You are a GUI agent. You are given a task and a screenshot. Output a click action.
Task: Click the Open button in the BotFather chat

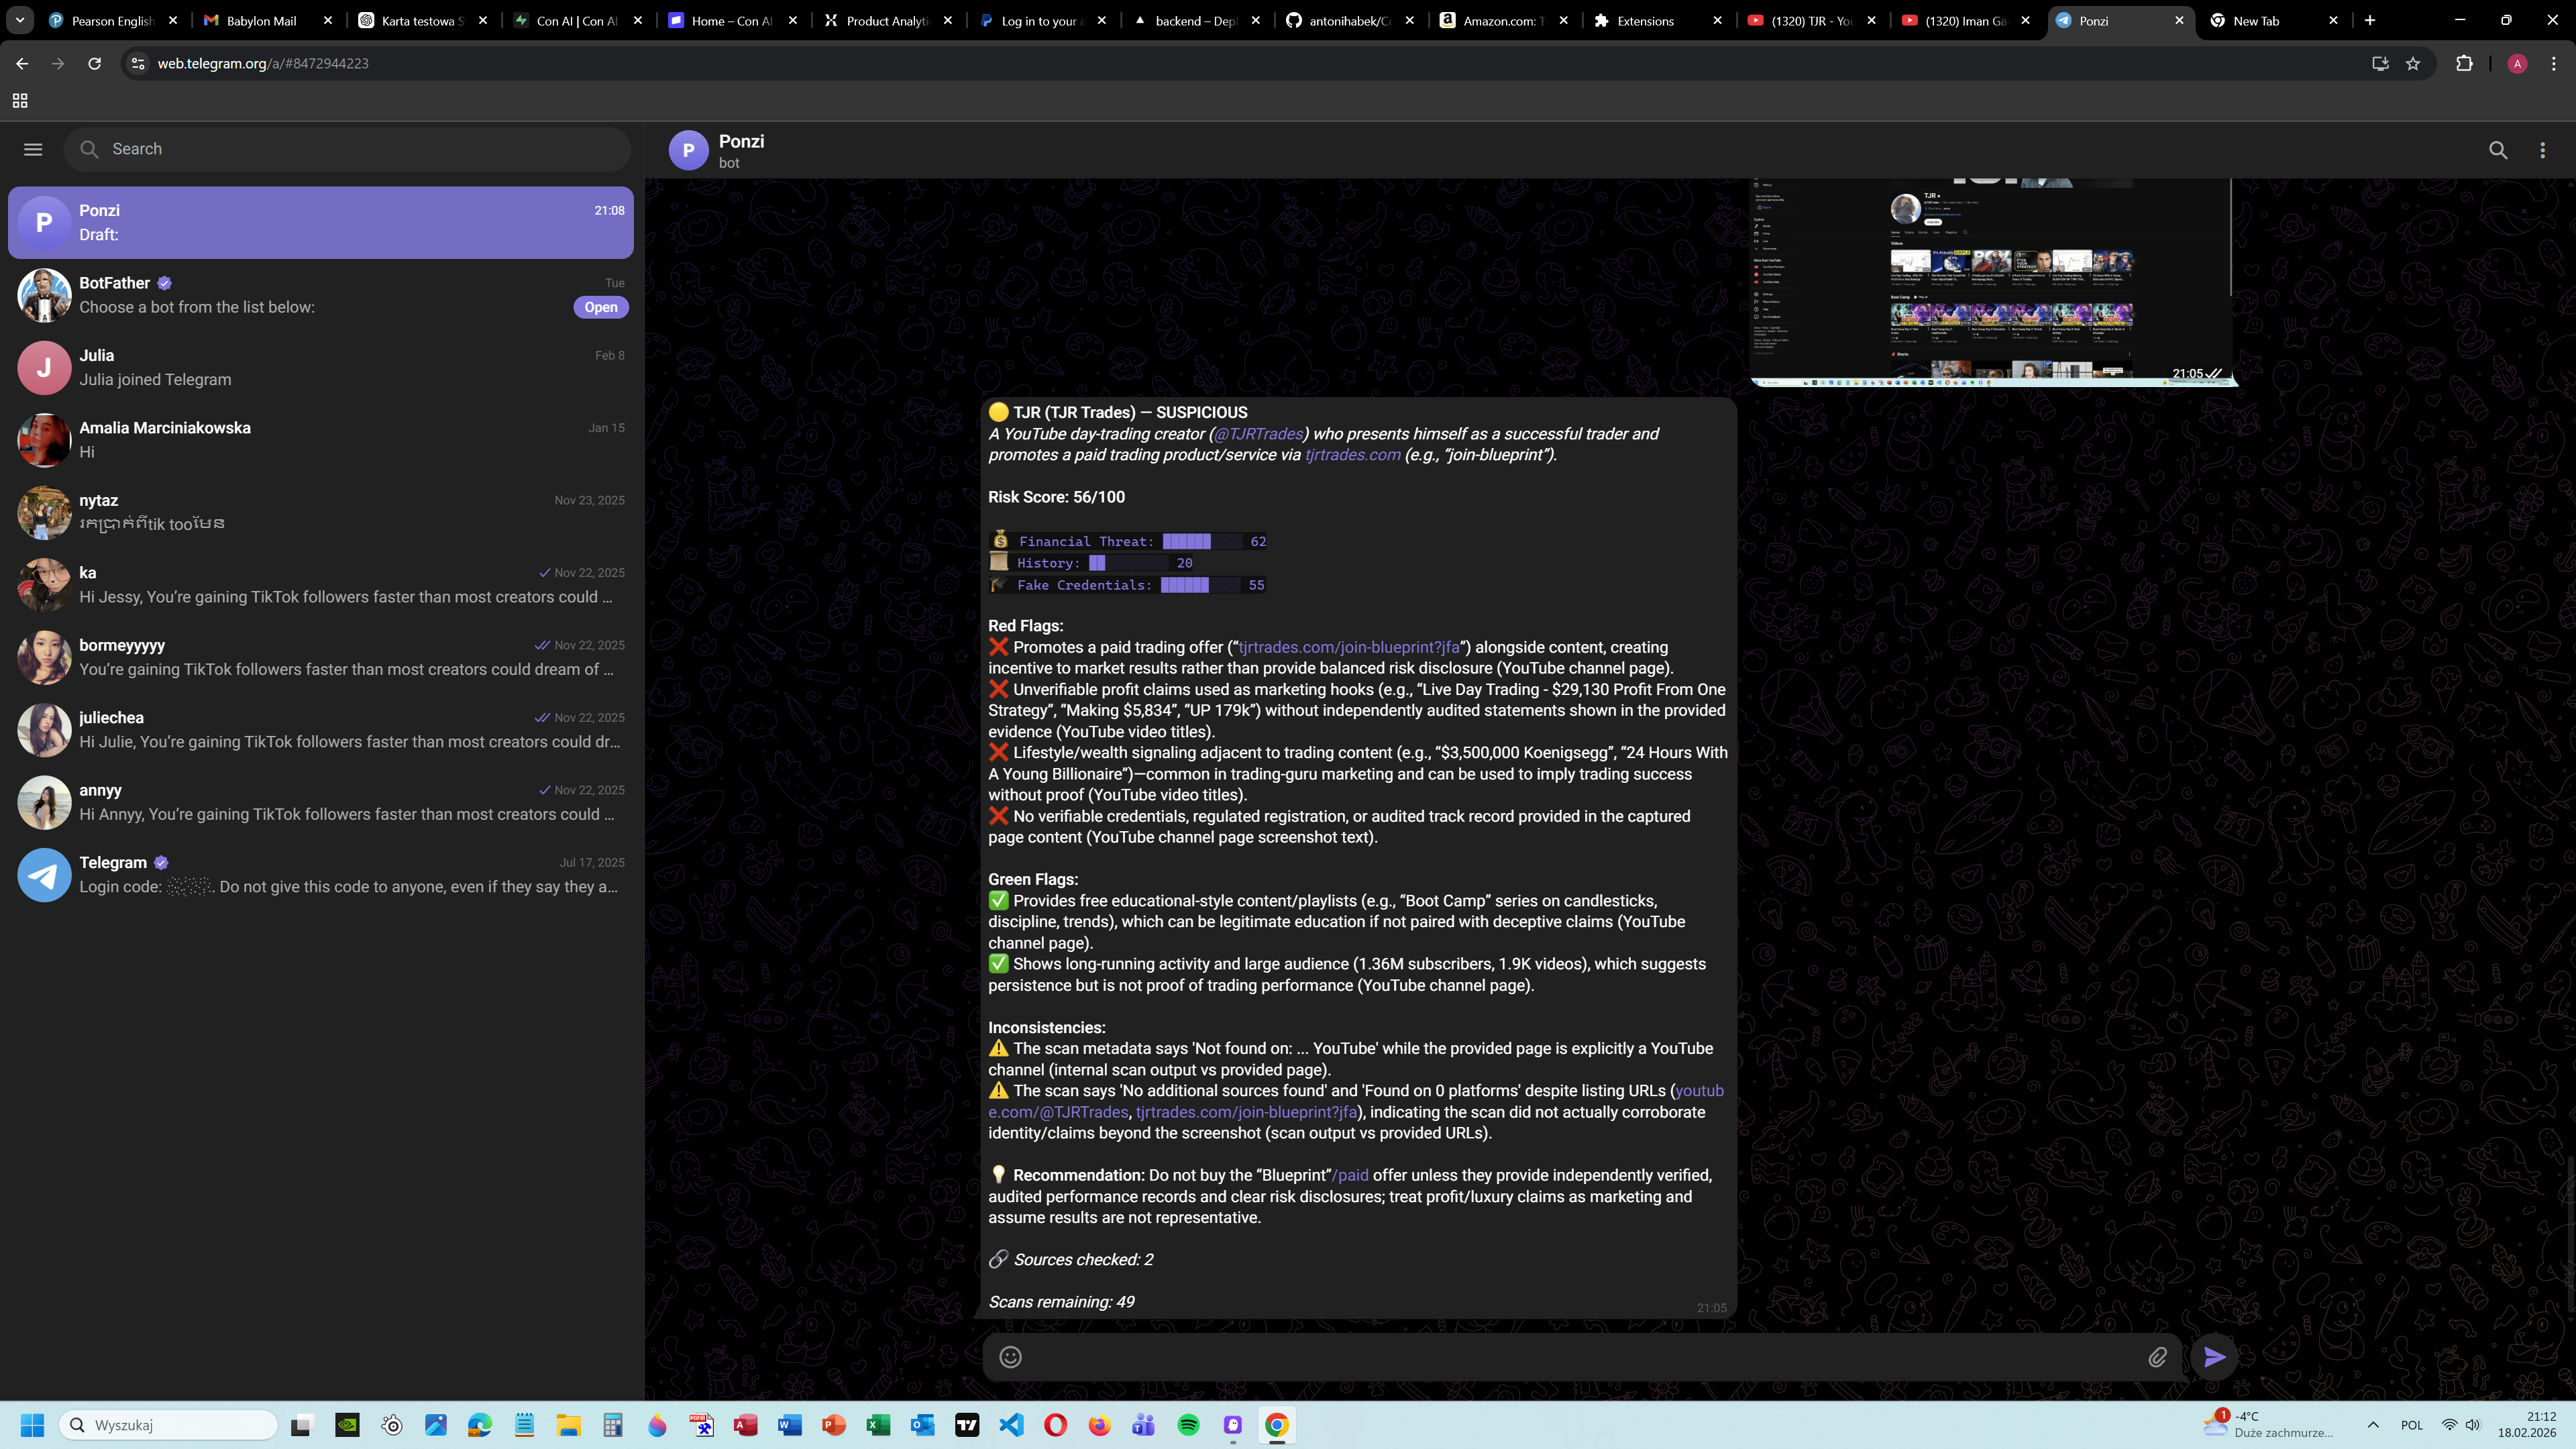coord(600,307)
